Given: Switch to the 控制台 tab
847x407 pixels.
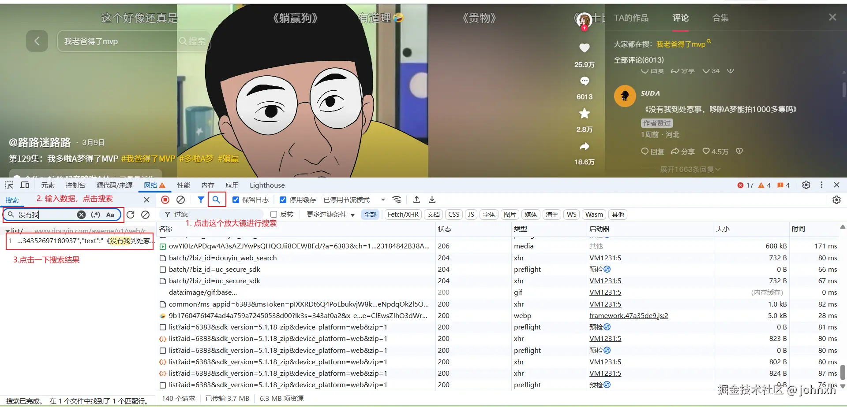Looking at the screenshot, I should tap(75, 185).
